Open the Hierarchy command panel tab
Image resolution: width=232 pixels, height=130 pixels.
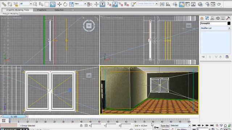[212, 18]
